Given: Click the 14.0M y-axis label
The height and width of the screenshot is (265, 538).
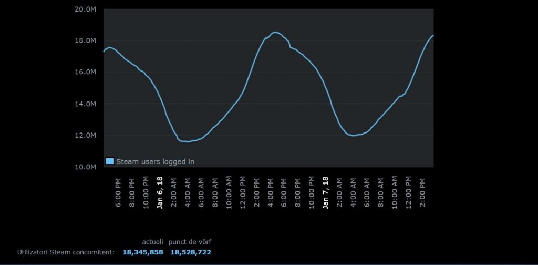Looking at the screenshot, I should (85, 104).
